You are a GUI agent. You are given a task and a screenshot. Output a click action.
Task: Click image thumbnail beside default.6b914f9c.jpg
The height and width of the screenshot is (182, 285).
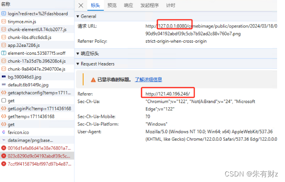pos(4,84)
